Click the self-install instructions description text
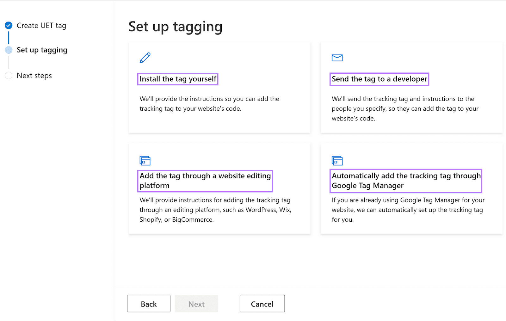This screenshot has height=321, width=506. 209,104
